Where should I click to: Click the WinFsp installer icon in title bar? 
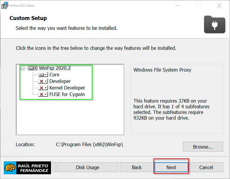point(4,5)
